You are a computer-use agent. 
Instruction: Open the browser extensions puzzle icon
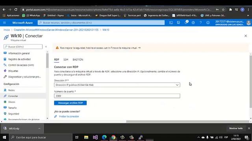click(x=230, y=9)
